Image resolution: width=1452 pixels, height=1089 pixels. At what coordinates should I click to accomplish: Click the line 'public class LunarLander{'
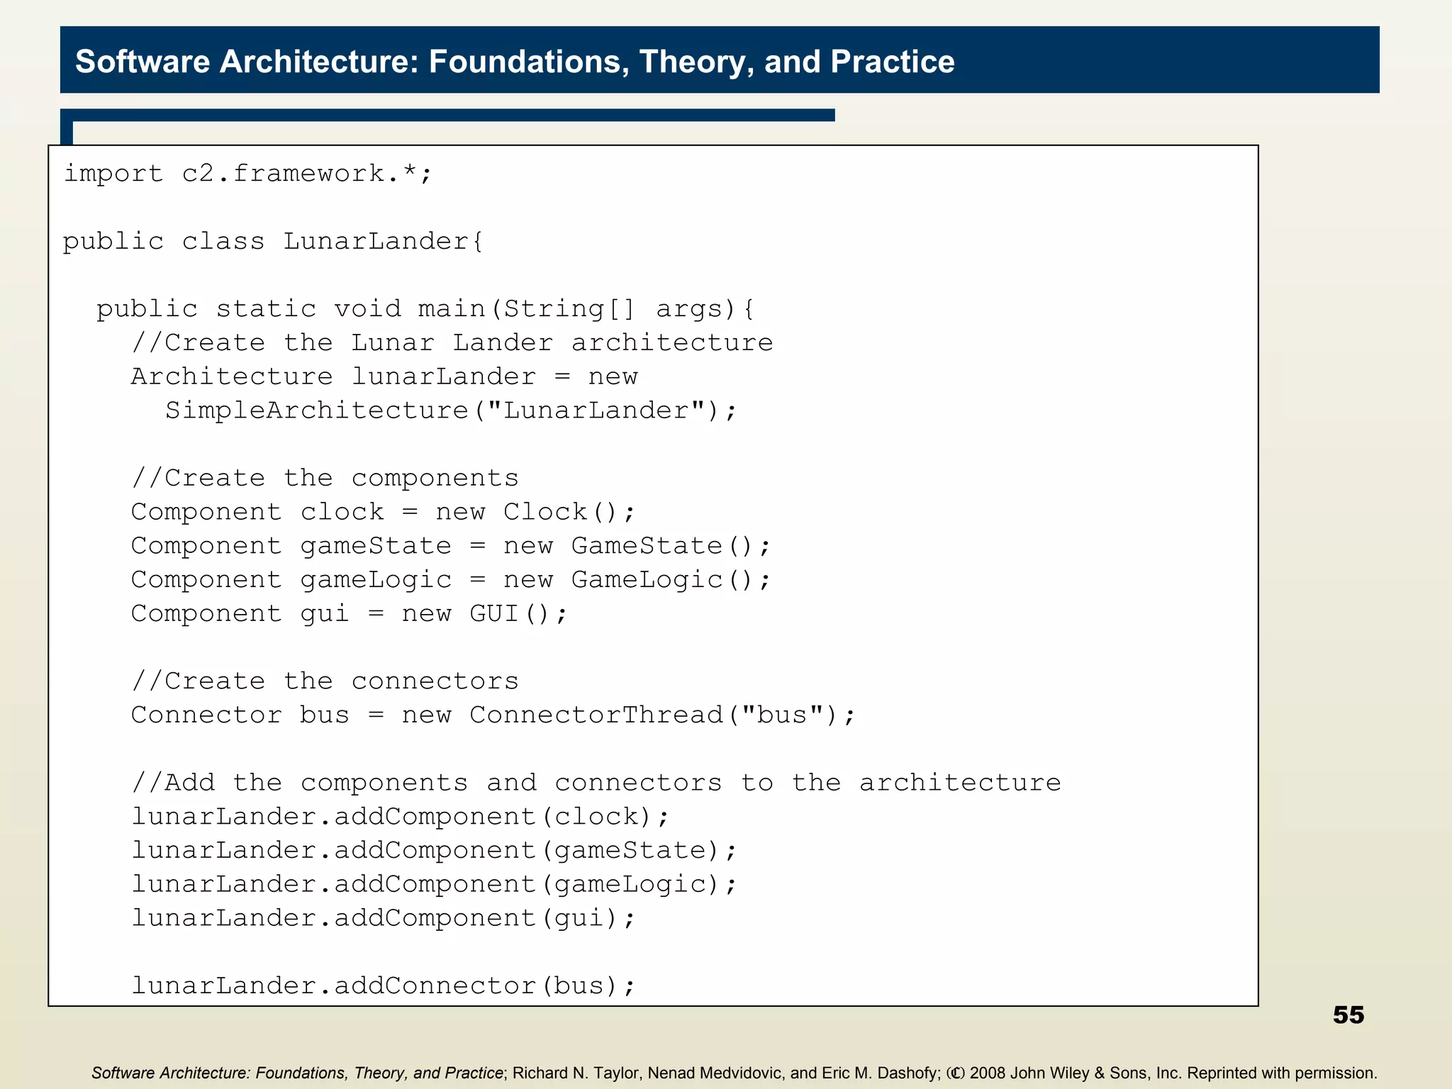coord(273,242)
